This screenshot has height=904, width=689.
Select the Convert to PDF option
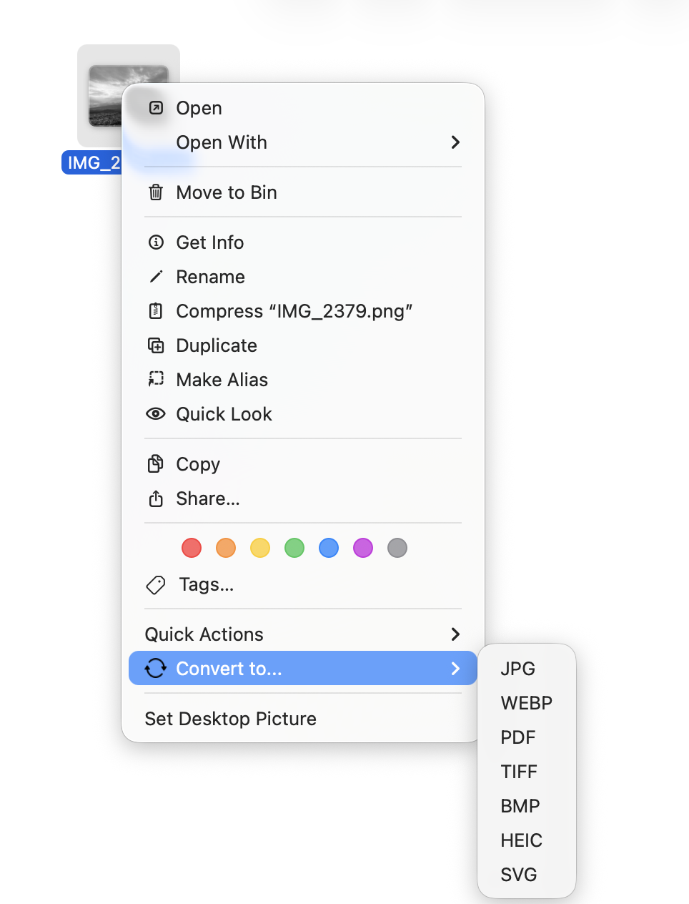(517, 737)
